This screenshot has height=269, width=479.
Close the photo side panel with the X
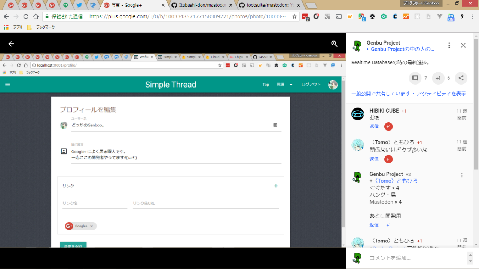(463, 45)
